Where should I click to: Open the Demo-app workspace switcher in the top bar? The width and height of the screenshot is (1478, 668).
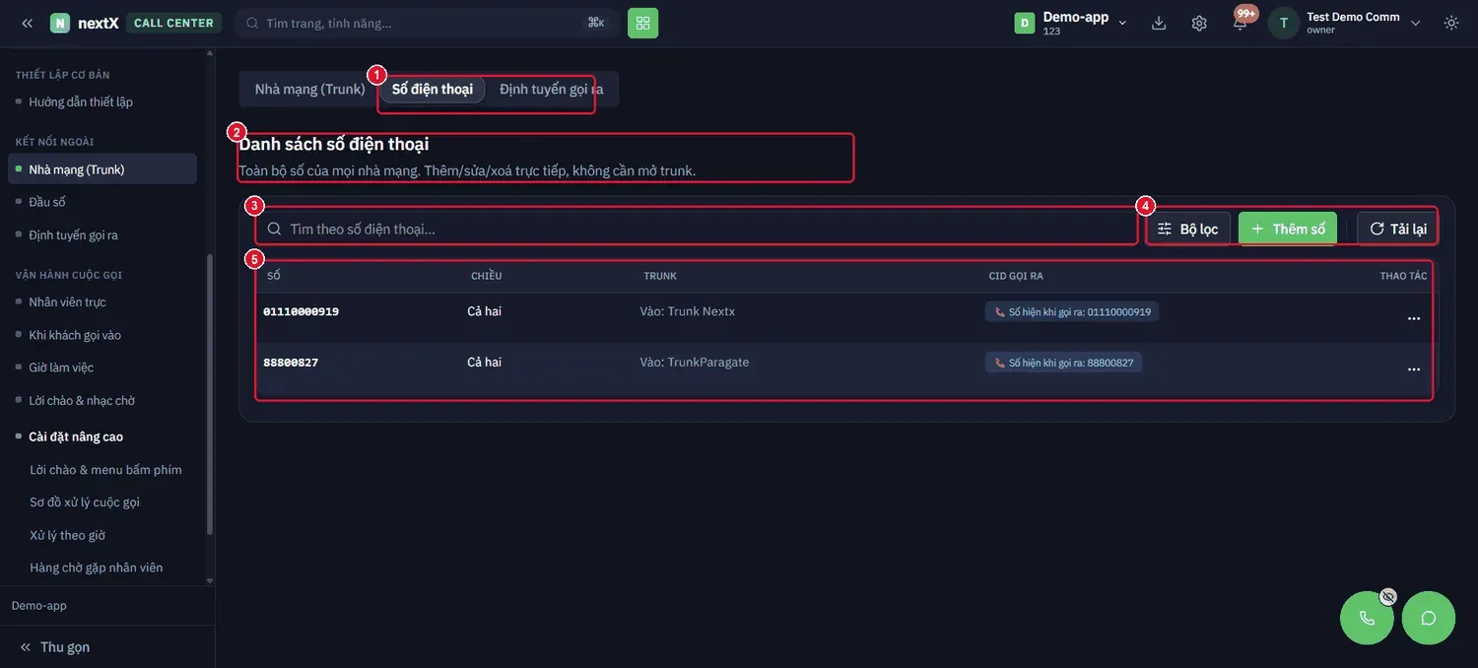pyautogui.click(x=1071, y=23)
